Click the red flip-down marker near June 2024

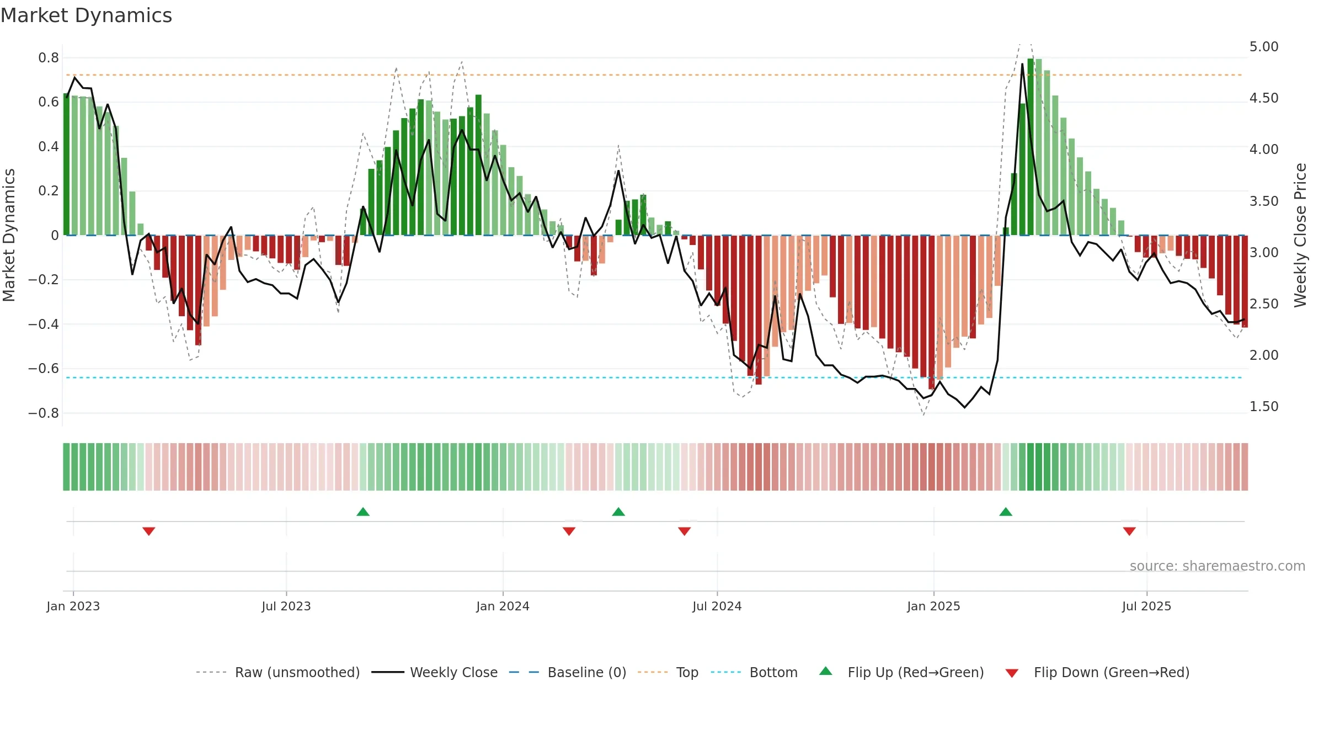click(x=685, y=531)
